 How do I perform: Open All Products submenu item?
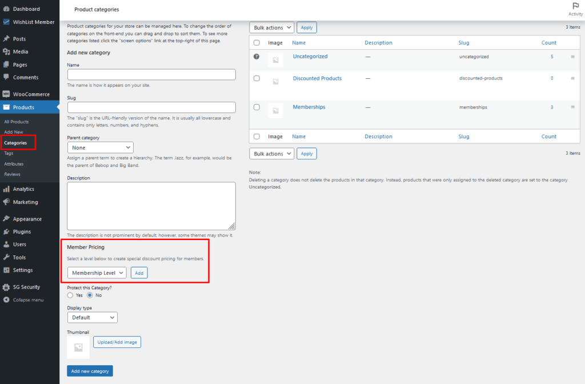coord(17,122)
